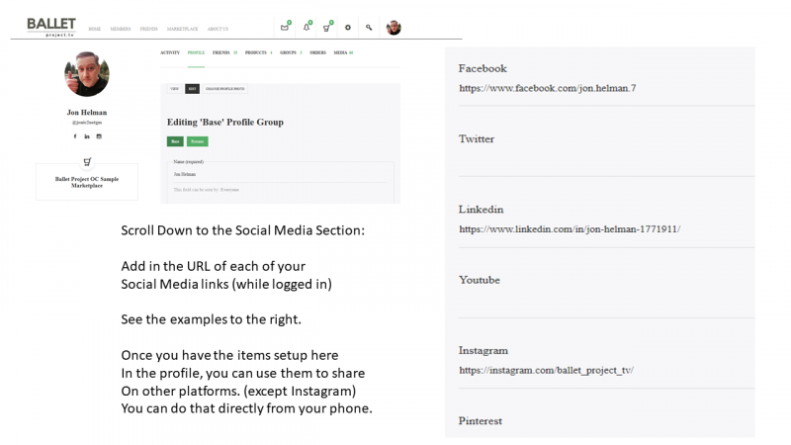This screenshot has width=791, height=445.
Task: Select the PROFILE tab
Action: tap(196, 52)
